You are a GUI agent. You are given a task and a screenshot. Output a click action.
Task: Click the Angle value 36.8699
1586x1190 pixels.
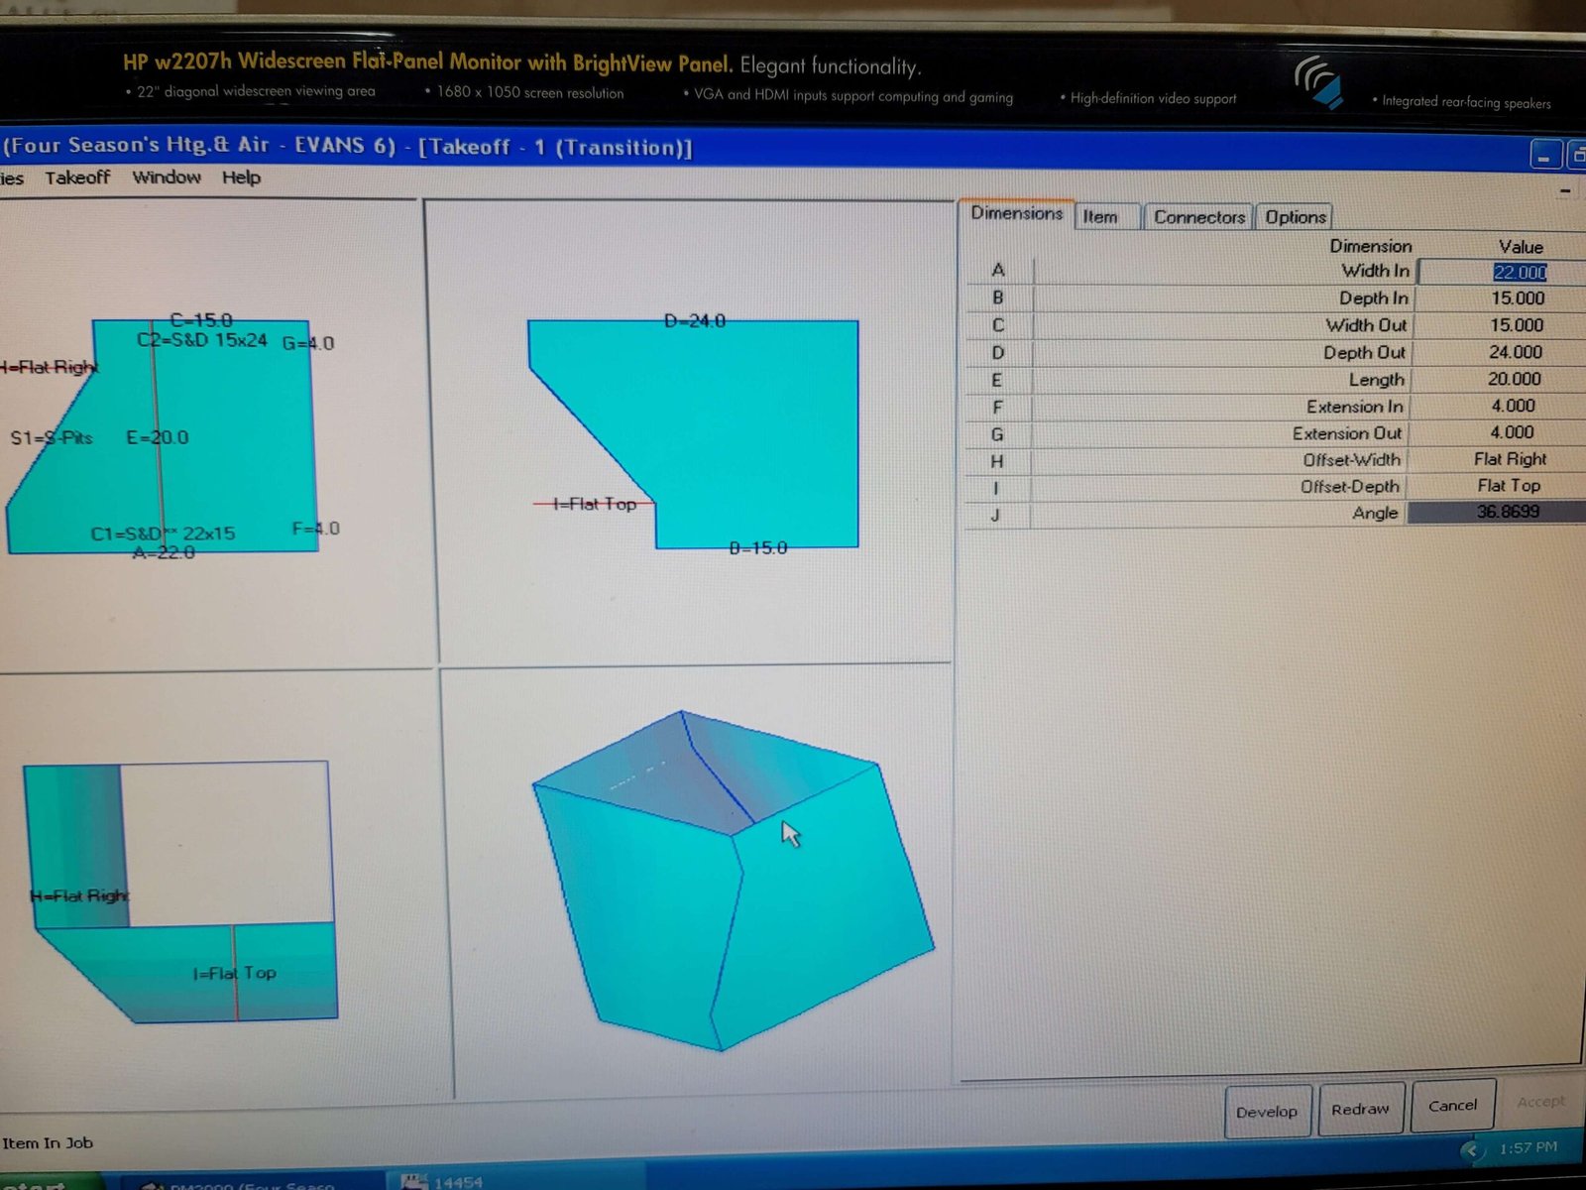pos(1507,512)
